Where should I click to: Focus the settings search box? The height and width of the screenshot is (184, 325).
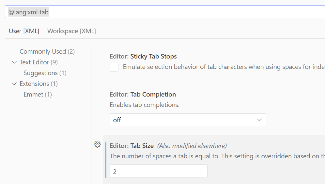165,12
